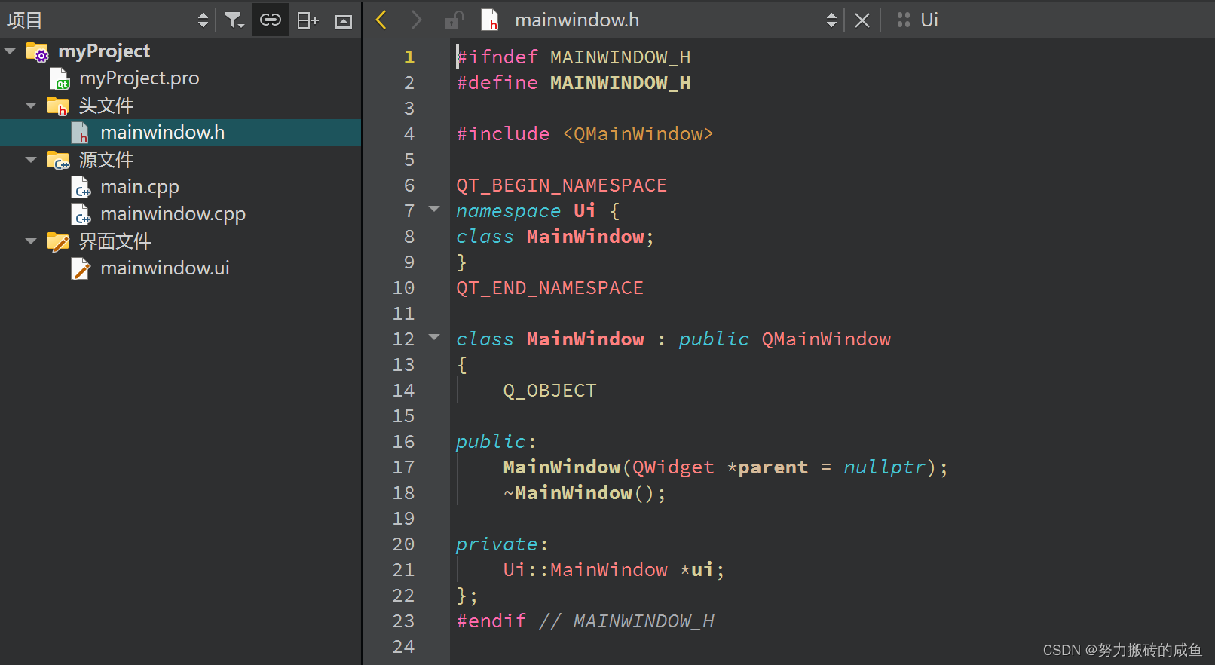The image size is (1215, 665).
Task: Click the #endif directive on line 23
Action: (x=491, y=621)
